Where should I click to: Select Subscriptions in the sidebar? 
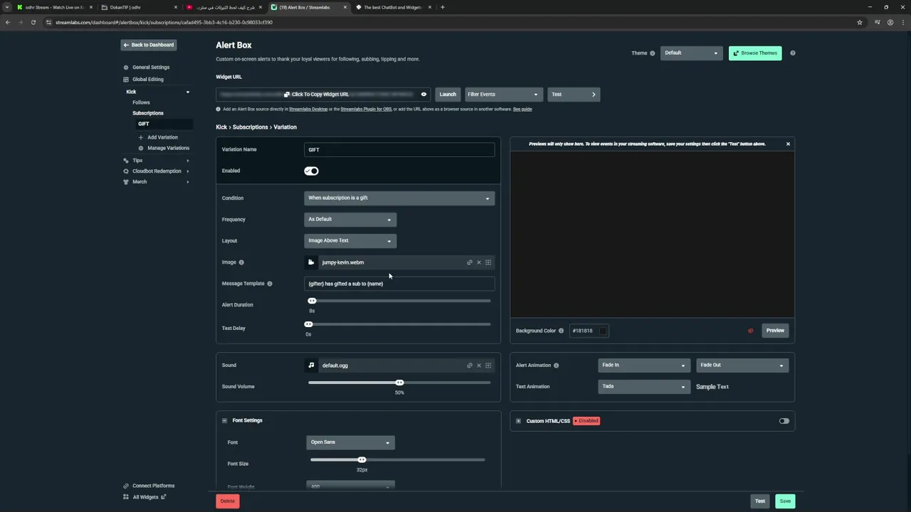pos(148,113)
